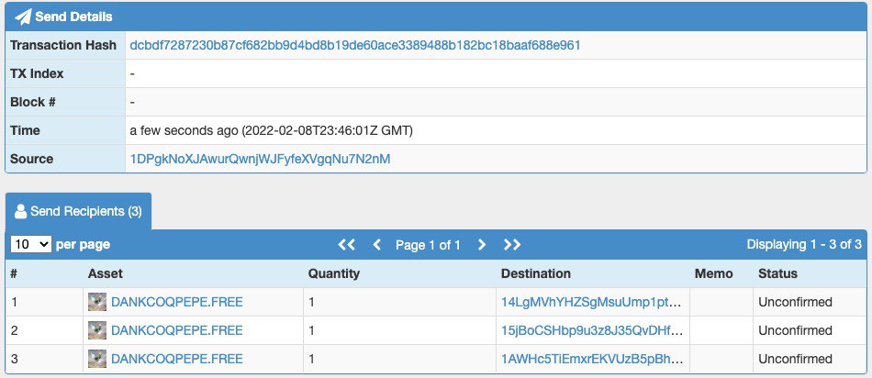Open destination address starting with 15jBoCSH
The image size is (872, 378).
(592, 330)
